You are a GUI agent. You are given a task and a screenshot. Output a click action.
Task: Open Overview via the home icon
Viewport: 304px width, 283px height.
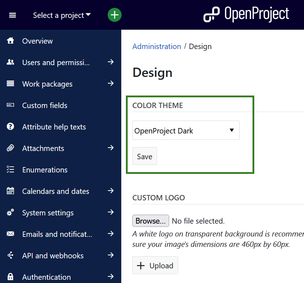[10, 41]
